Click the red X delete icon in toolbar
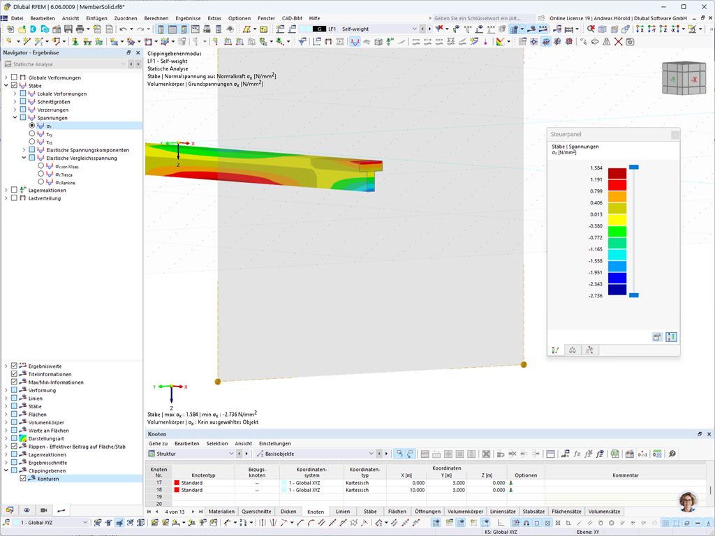 (x=617, y=41)
